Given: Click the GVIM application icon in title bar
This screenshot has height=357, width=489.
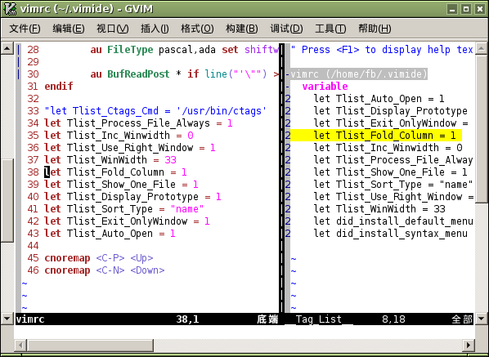Looking at the screenshot, I should (x=10, y=9).
